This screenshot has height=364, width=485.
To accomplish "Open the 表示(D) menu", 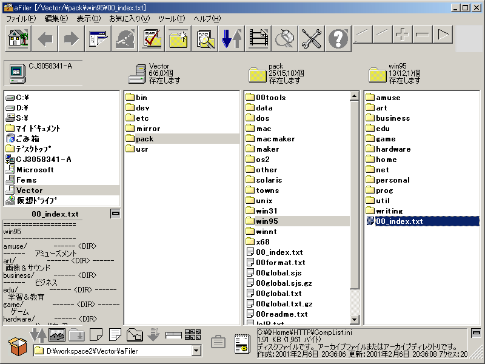I will 89,19.
